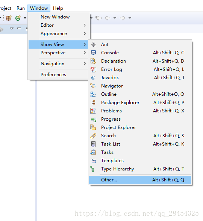Select Problems view entry
203x221 pixels.
(140, 111)
